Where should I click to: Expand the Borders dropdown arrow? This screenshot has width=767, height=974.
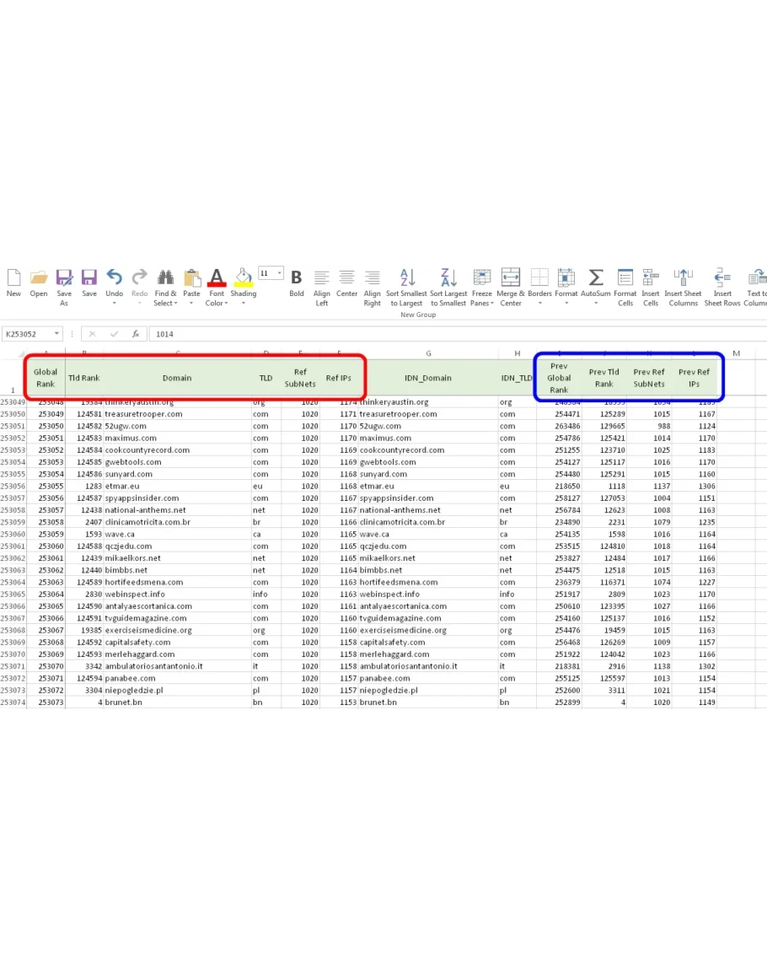[540, 304]
